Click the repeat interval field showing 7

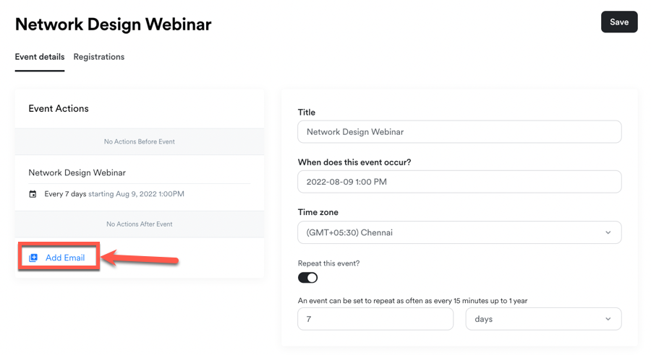[x=375, y=319]
